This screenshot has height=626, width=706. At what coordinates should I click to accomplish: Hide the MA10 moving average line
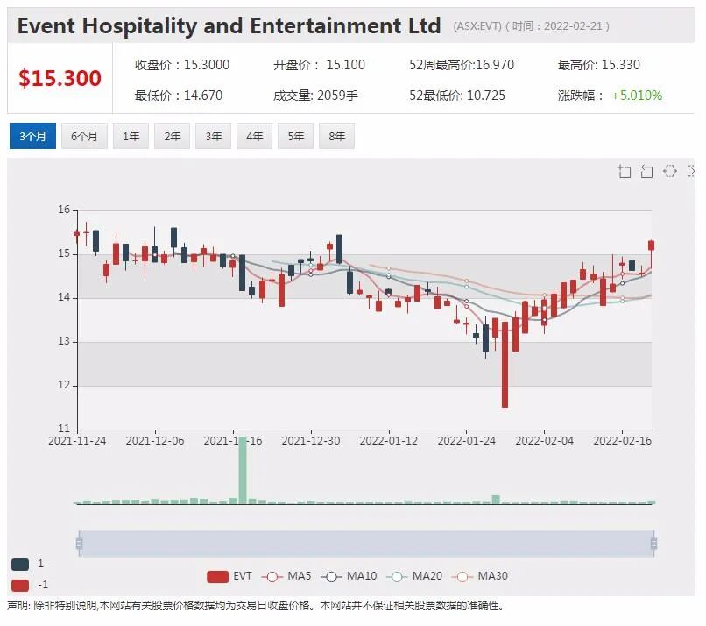point(349,576)
